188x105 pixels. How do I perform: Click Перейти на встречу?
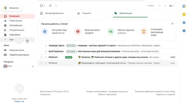tap(19, 55)
